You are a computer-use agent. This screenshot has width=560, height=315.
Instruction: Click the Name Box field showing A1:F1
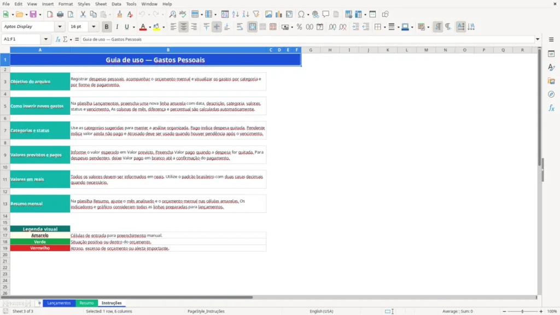pyautogui.click(x=22, y=39)
